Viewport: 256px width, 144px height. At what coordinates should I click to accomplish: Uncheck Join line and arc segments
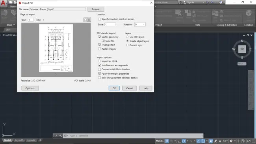[99, 65]
